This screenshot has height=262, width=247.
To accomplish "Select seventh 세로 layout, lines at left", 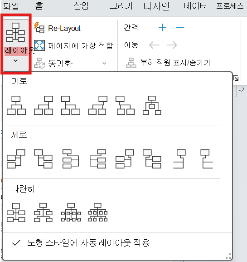I will pyautogui.click(x=179, y=159).
